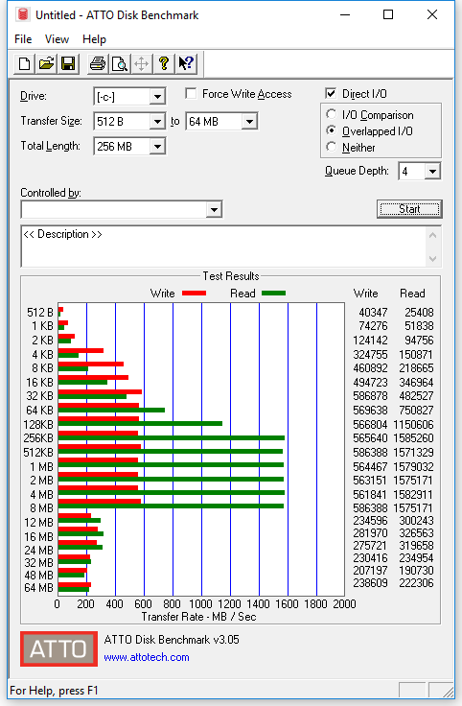Click the 512 B row label
This screenshot has width=462, height=706.
40,312
